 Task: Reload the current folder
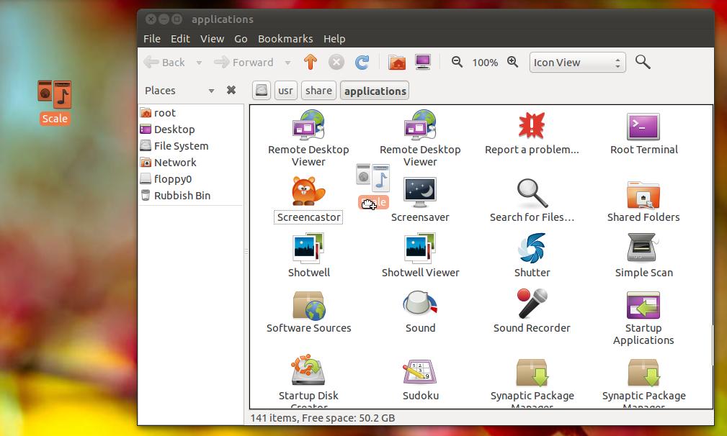coord(362,62)
